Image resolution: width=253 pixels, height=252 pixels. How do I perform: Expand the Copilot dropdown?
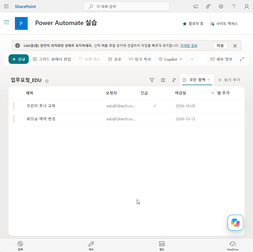coord(171,59)
